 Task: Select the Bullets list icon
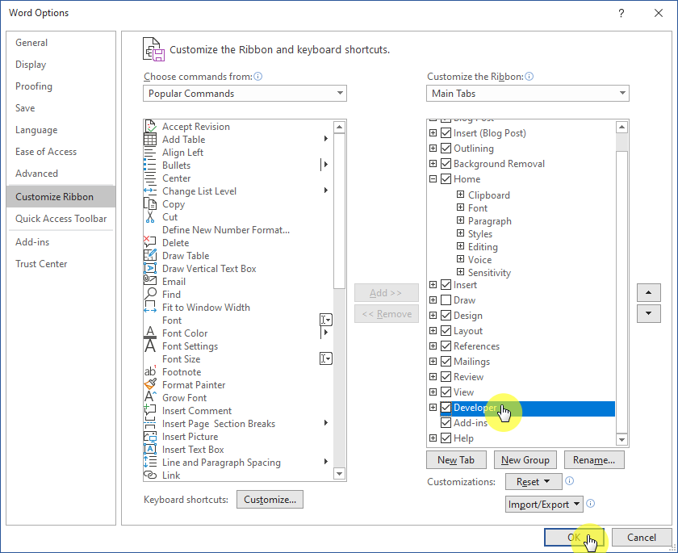pos(150,165)
